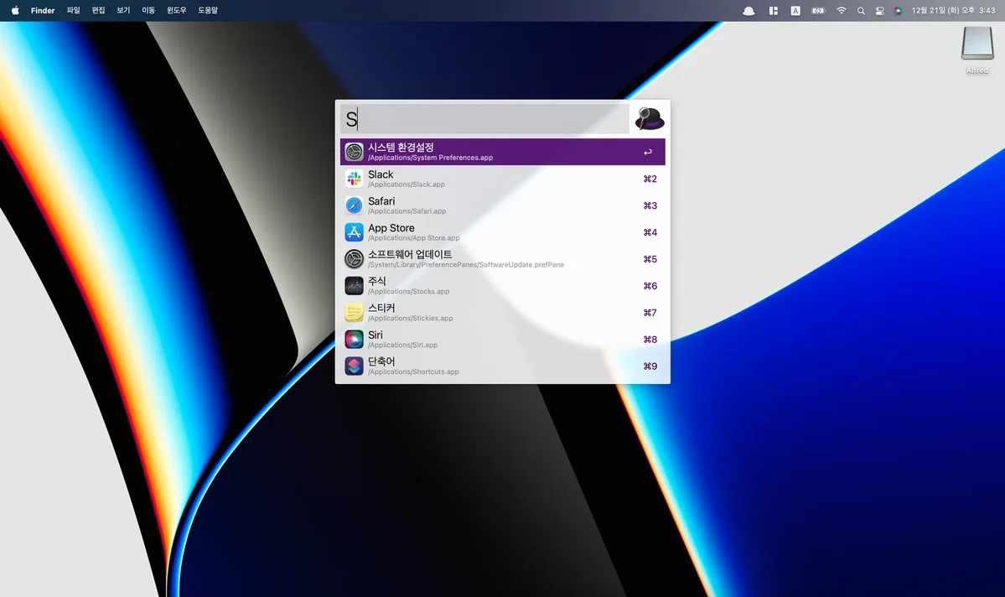This screenshot has width=1005, height=597.
Task: Select the Siri result title in list
Action: pos(375,335)
